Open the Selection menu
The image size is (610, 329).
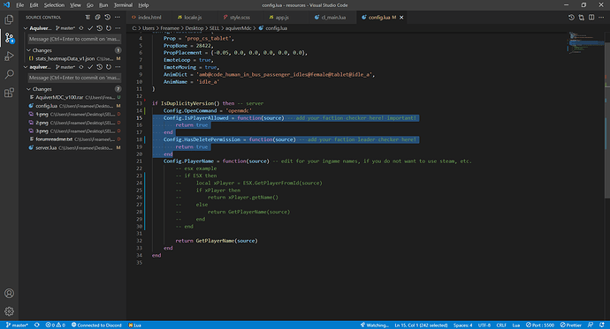pos(54,5)
